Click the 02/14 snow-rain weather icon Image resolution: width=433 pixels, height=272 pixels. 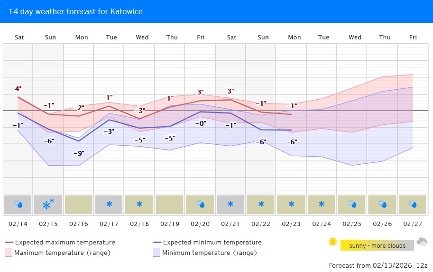click(x=18, y=205)
